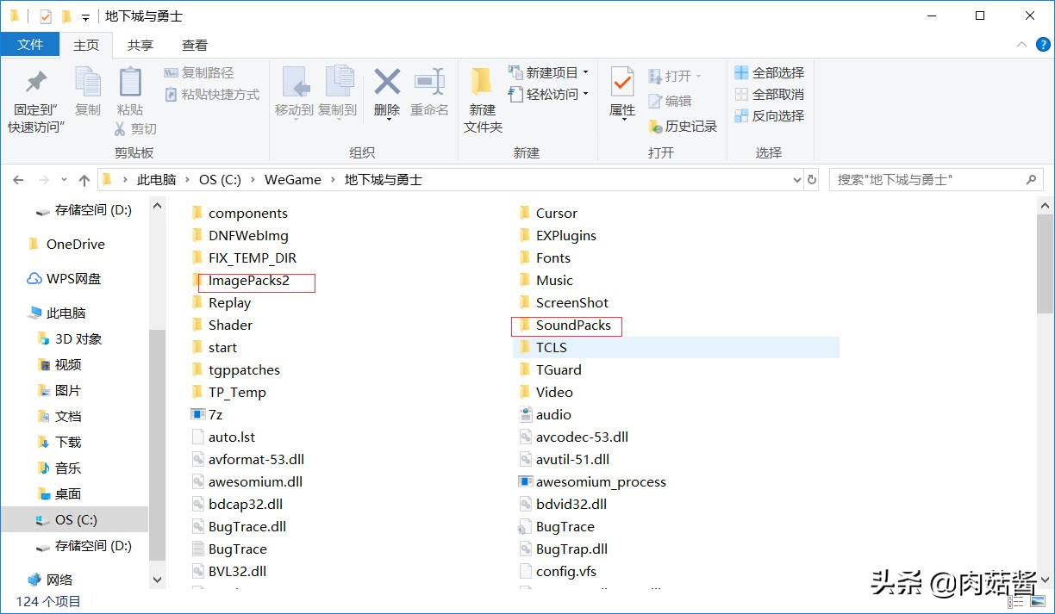
Task: Select 音乐 (Music) in navigation pane
Action: tap(59, 468)
